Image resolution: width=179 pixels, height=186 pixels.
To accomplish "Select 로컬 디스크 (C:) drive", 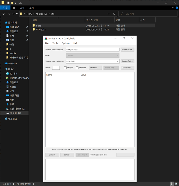I will pyautogui.click(x=16, y=109).
